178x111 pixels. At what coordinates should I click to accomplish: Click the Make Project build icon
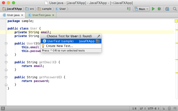pyautogui.click(x=129, y=9)
